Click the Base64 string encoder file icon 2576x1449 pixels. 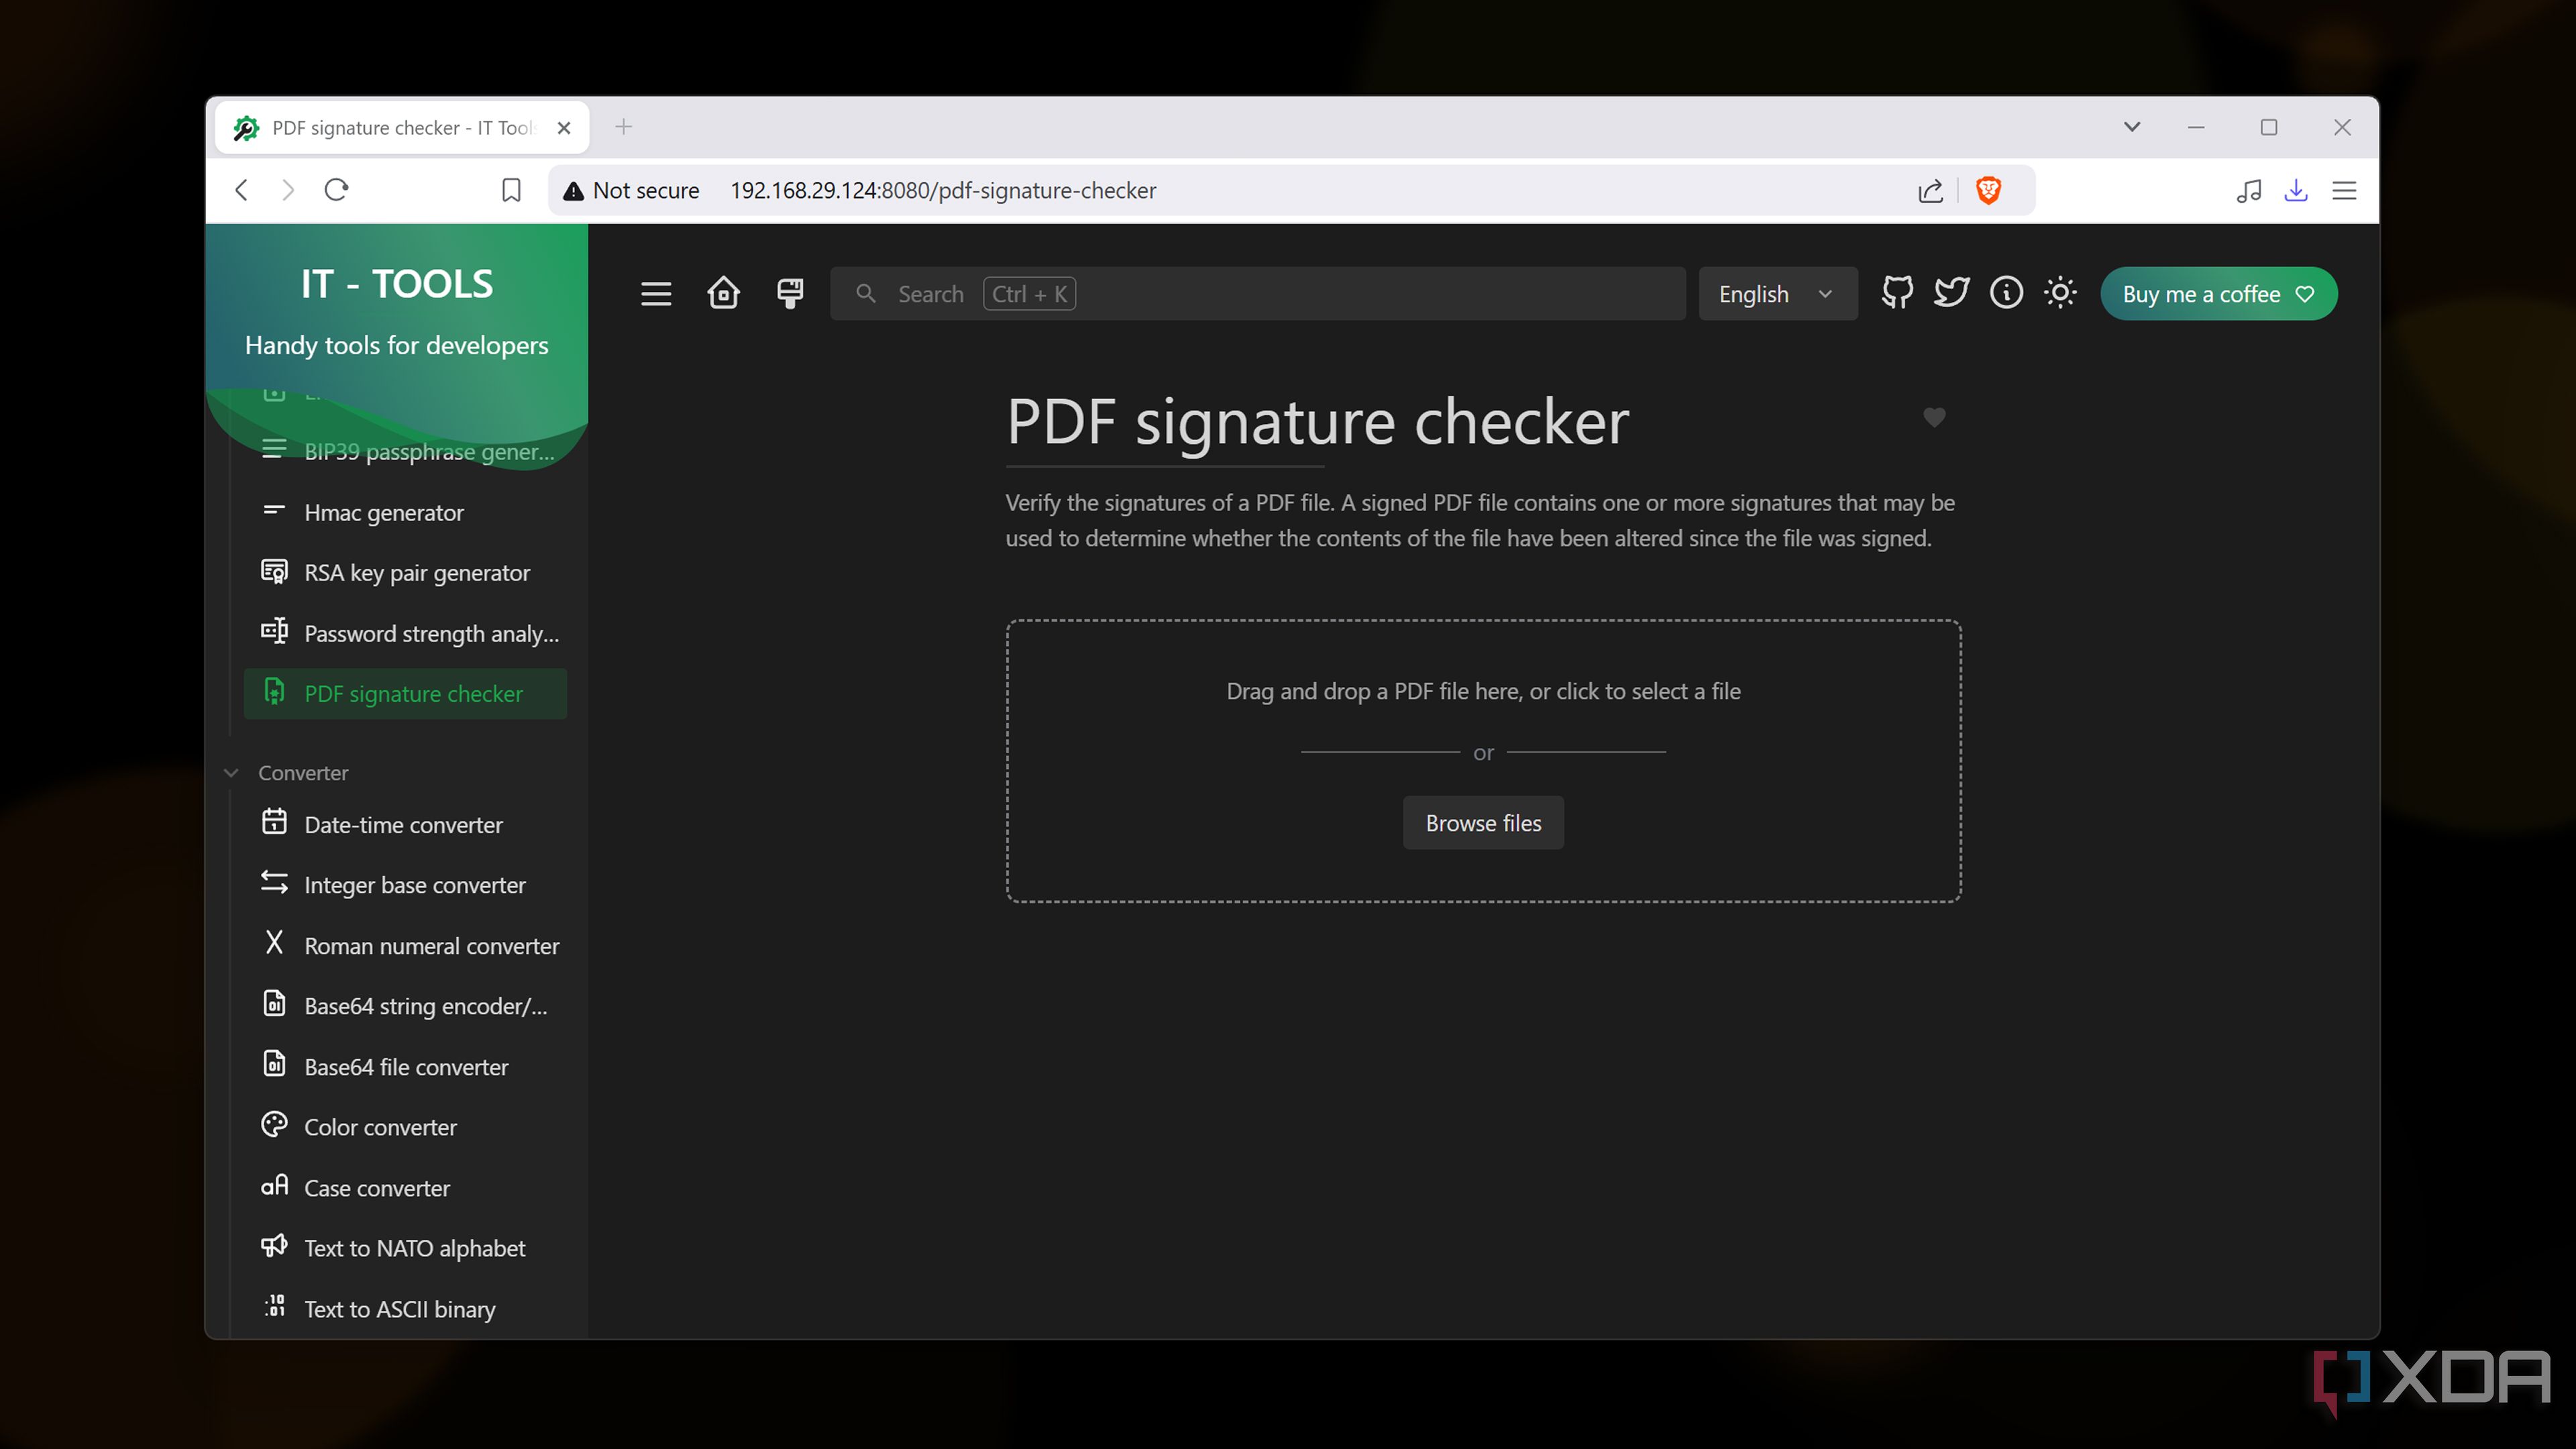point(274,1003)
